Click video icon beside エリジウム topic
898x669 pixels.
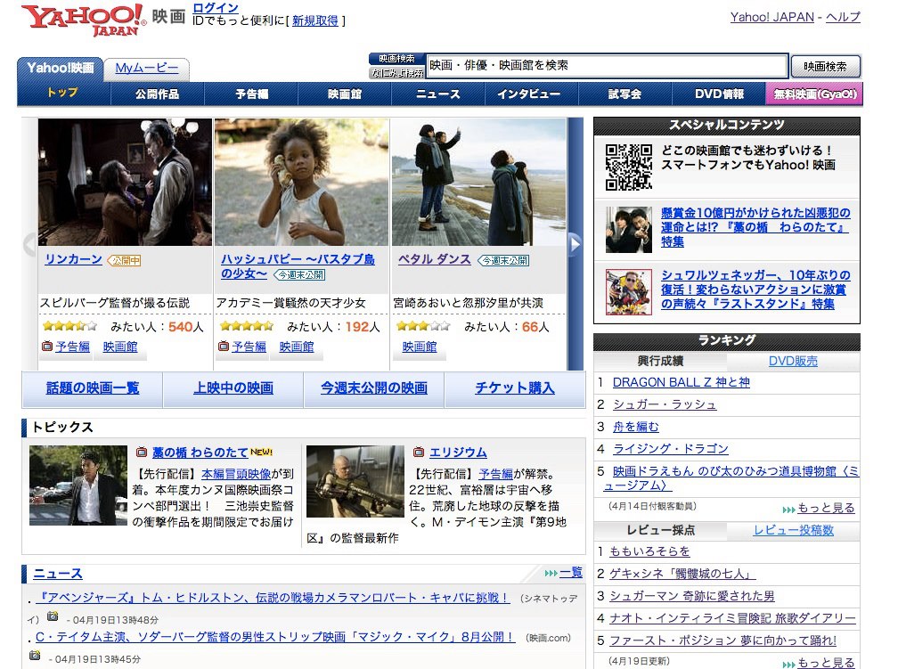click(419, 452)
